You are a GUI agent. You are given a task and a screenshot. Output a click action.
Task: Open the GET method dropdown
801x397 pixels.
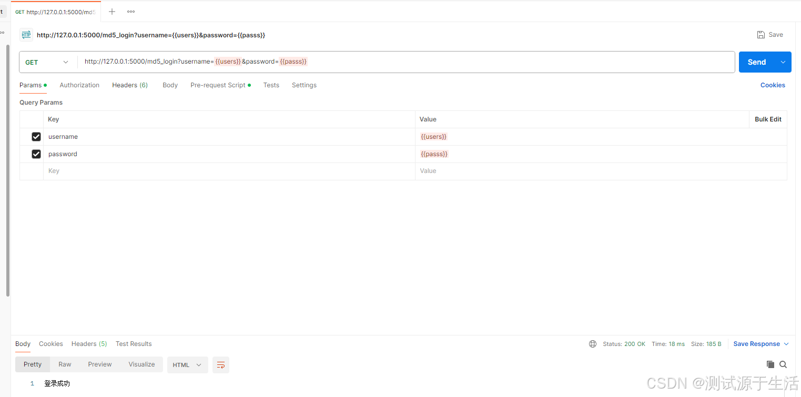(x=65, y=62)
